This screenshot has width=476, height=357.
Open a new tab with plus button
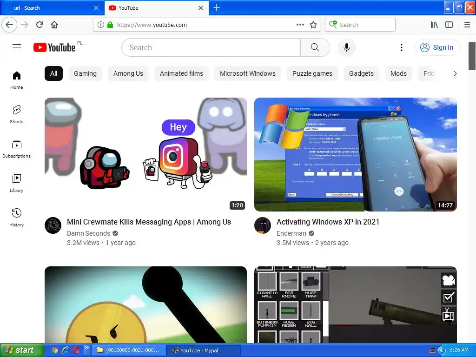[x=217, y=7]
